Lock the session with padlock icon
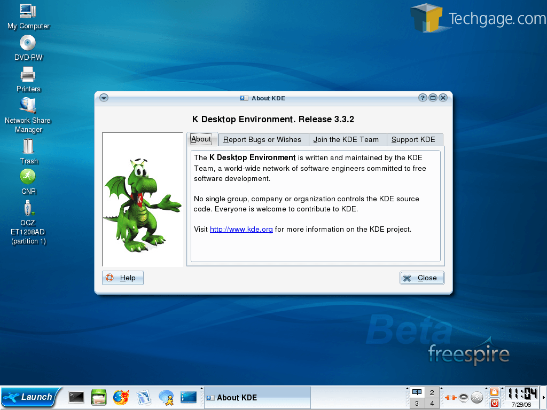Viewport: 547px width, 410px height. click(x=494, y=392)
